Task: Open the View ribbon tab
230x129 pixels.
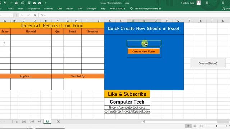Action: pos(80,9)
